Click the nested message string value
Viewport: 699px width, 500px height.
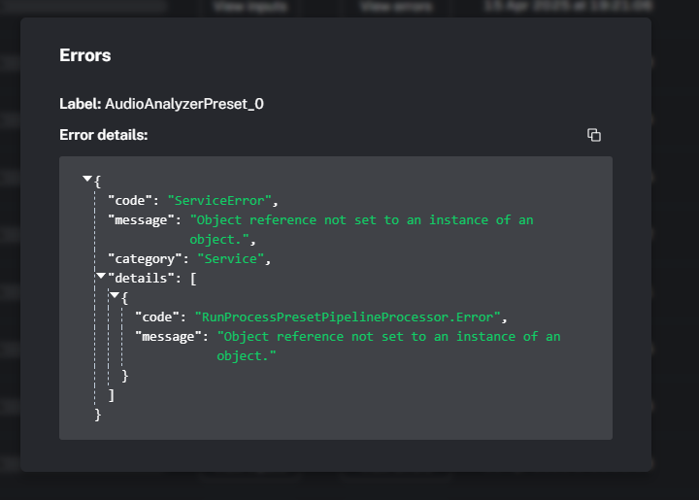click(388, 346)
